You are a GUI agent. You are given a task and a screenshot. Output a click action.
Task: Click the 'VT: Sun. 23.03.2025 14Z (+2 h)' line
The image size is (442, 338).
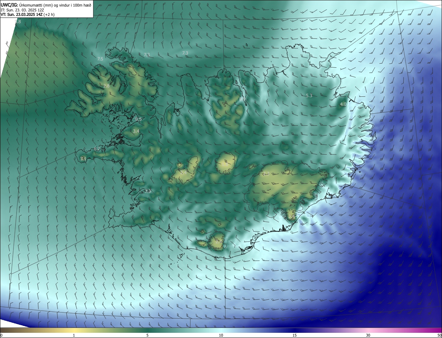click(x=28, y=15)
